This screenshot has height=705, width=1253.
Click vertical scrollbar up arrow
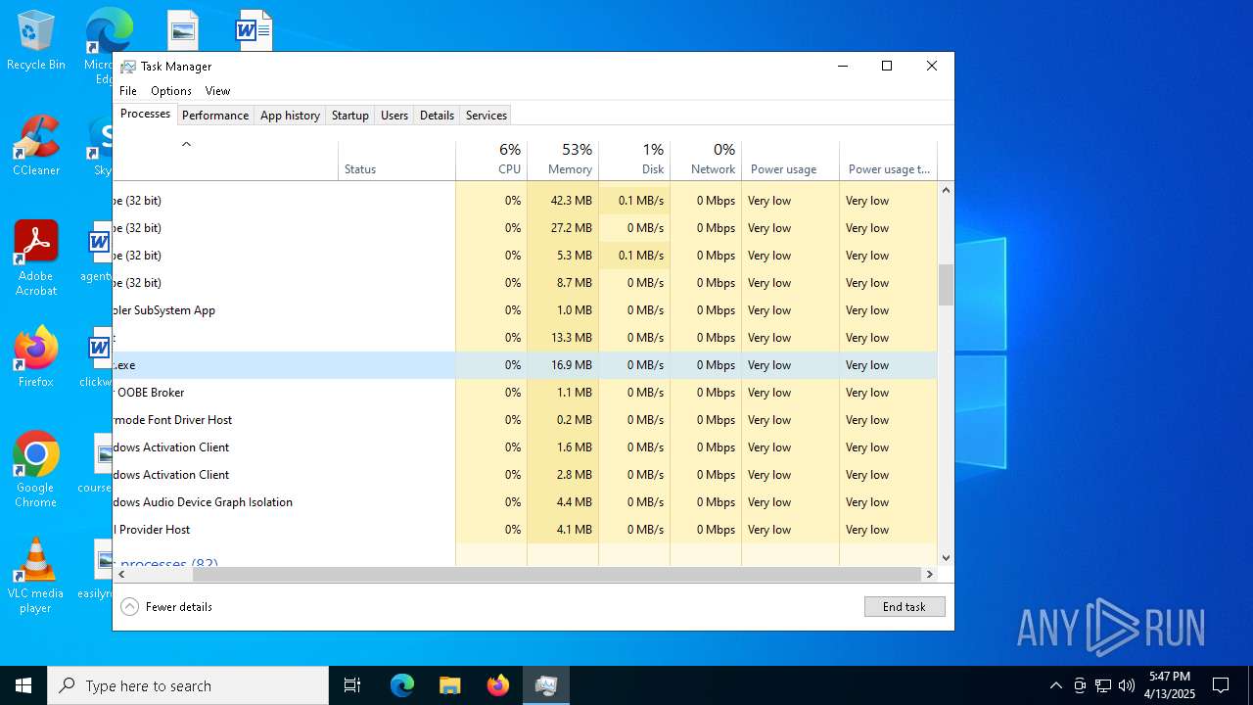click(946, 190)
